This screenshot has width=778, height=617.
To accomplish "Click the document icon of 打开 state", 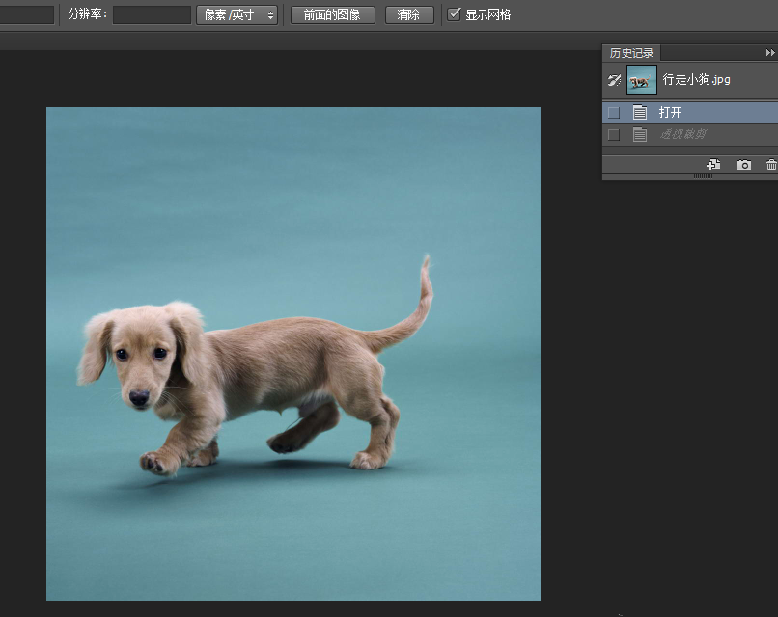I will pos(640,113).
